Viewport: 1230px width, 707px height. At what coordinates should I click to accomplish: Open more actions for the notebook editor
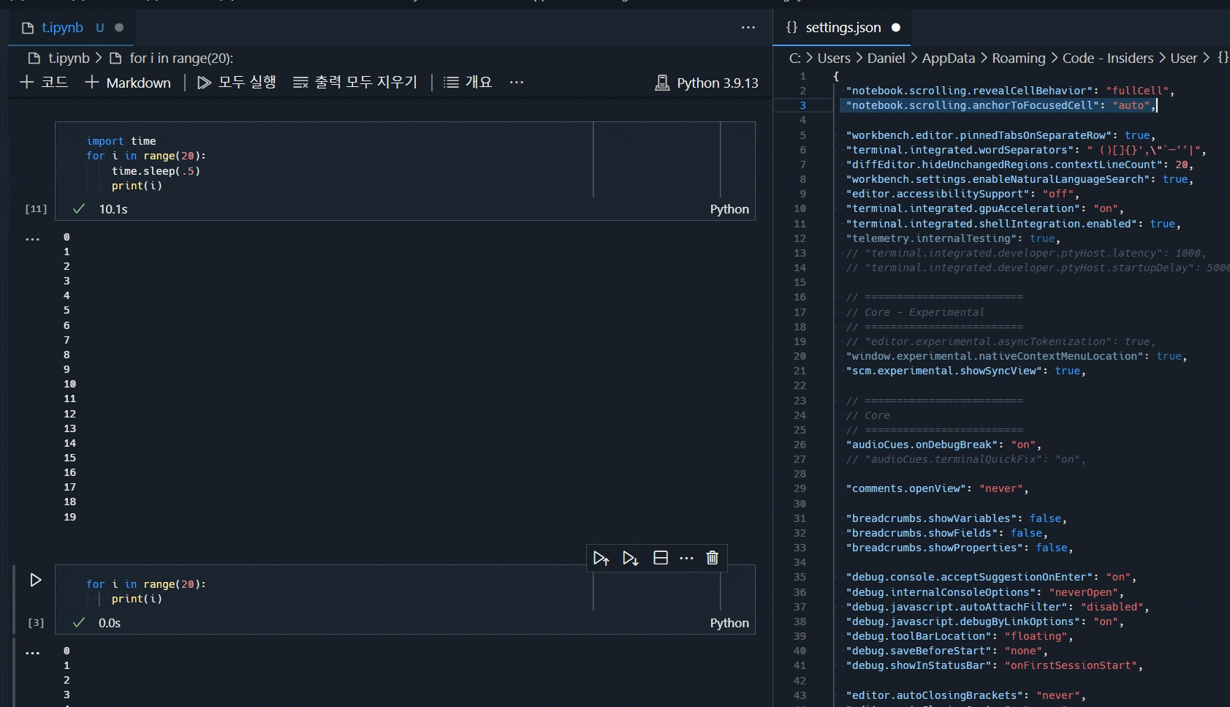point(747,27)
